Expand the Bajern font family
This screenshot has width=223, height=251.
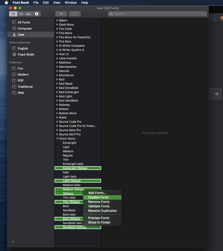pos(57,20)
